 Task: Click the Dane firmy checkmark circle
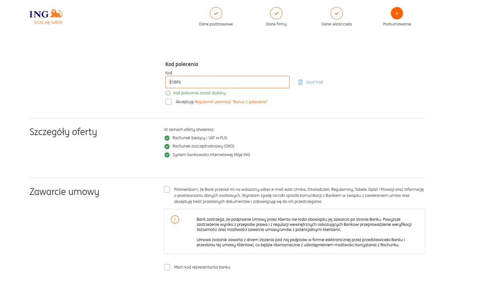pos(276,14)
